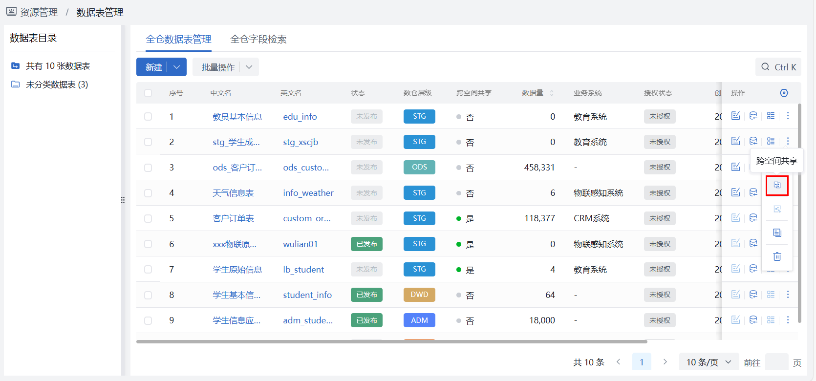Tick the checkbox for row 1 教员基本信息

148,117
